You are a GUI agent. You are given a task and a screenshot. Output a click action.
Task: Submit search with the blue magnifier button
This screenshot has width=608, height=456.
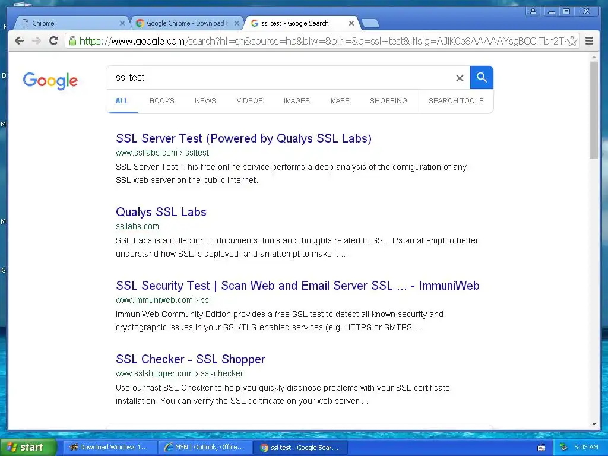point(482,78)
